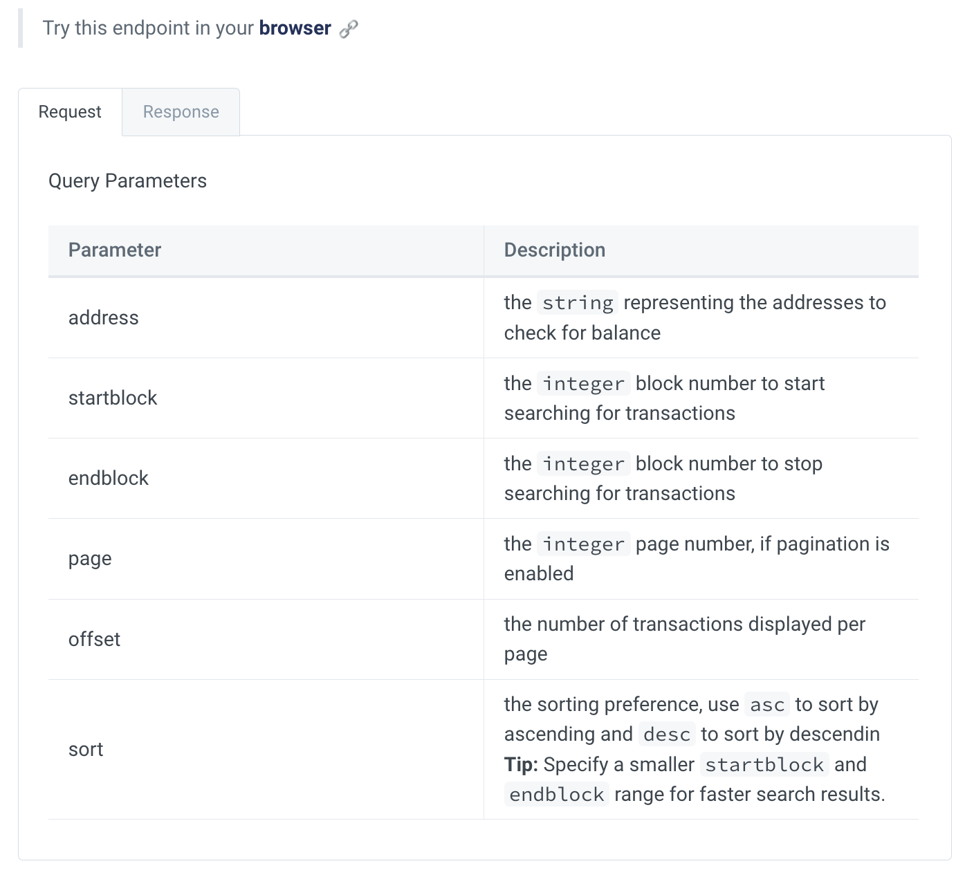Click the desc code tag

(x=667, y=735)
